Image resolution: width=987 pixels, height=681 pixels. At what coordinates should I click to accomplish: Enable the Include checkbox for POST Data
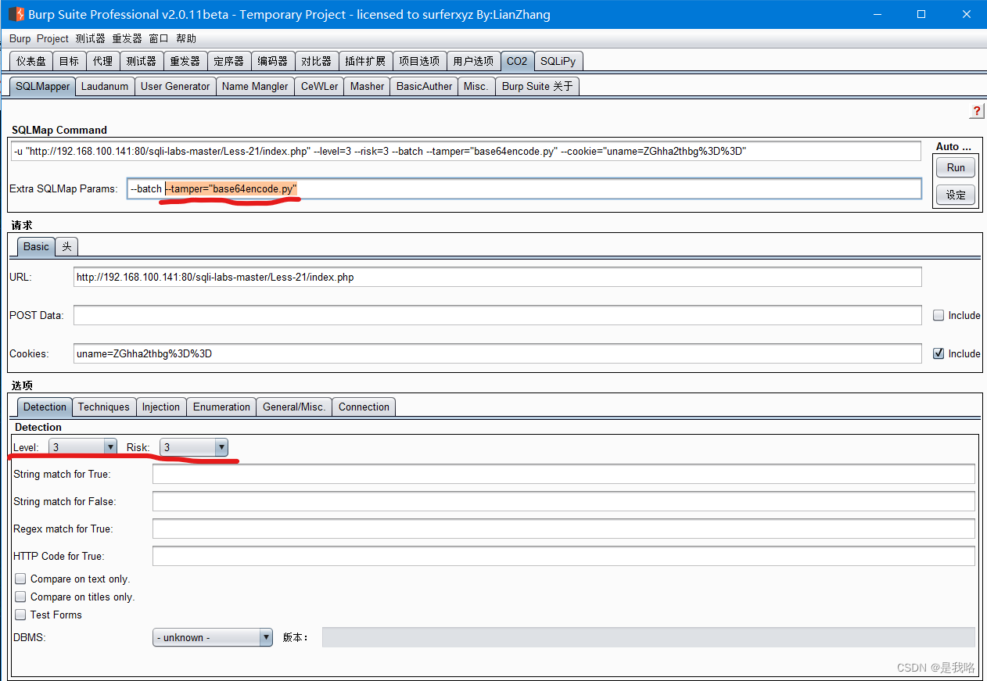pos(938,314)
